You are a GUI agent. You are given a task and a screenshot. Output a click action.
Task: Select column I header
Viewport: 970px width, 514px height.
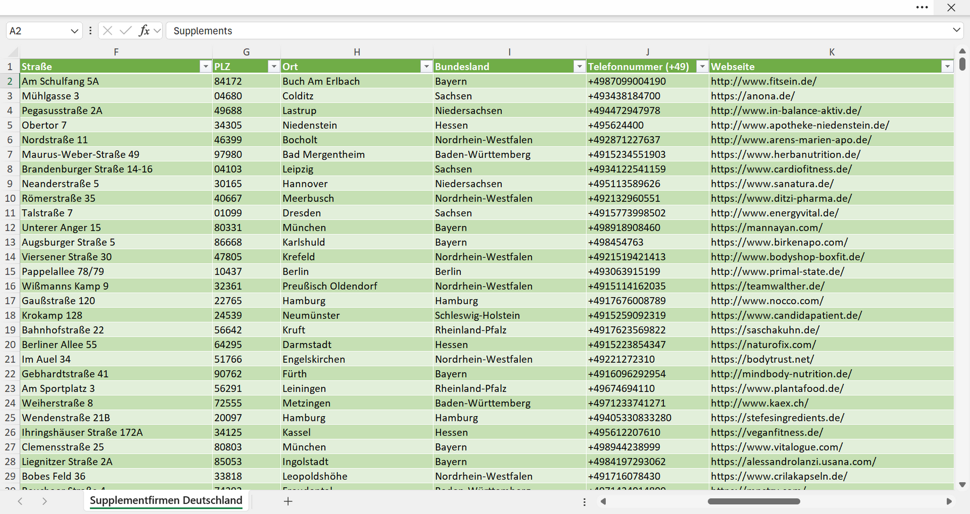tap(509, 52)
